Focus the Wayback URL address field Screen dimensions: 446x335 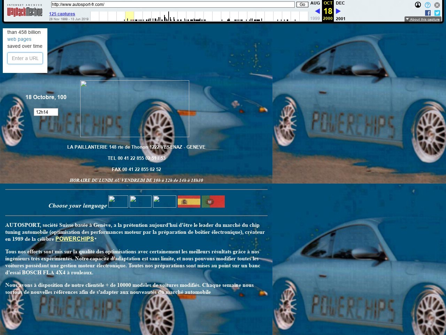(172, 5)
